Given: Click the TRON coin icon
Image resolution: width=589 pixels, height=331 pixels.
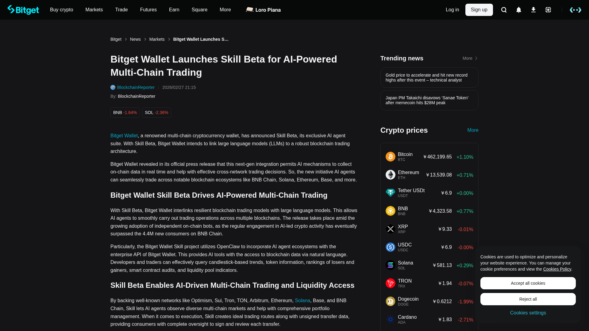Looking at the screenshot, I should (390, 283).
